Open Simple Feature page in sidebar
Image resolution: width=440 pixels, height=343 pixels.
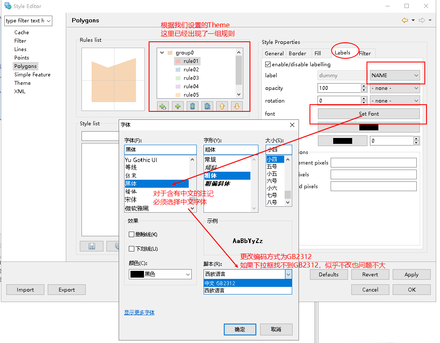[33, 75]
